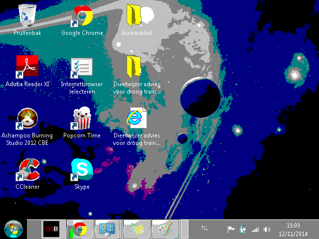This screenshot has width=319, height=239.
Task: Switch to Chrome in the taskbar
Action: [x=80, y=229]
